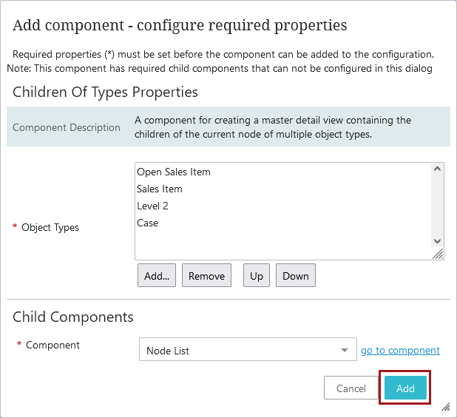Click the scroll down arrow in Object Types list
Image resolution: width=457 pixels, height=418 pixels.
[x=437, y=241]
